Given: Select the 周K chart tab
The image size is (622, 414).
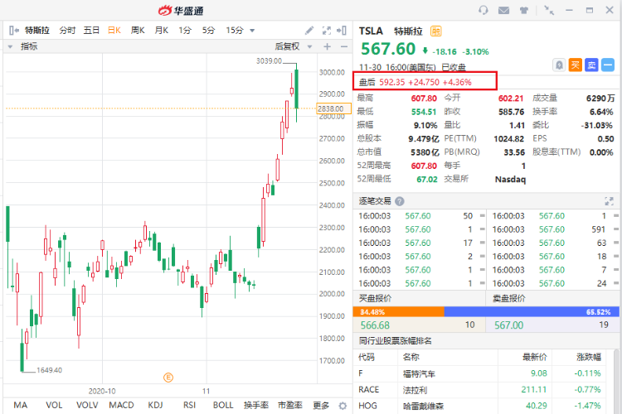Looking at the screenshot, I should tap(138, 30).
